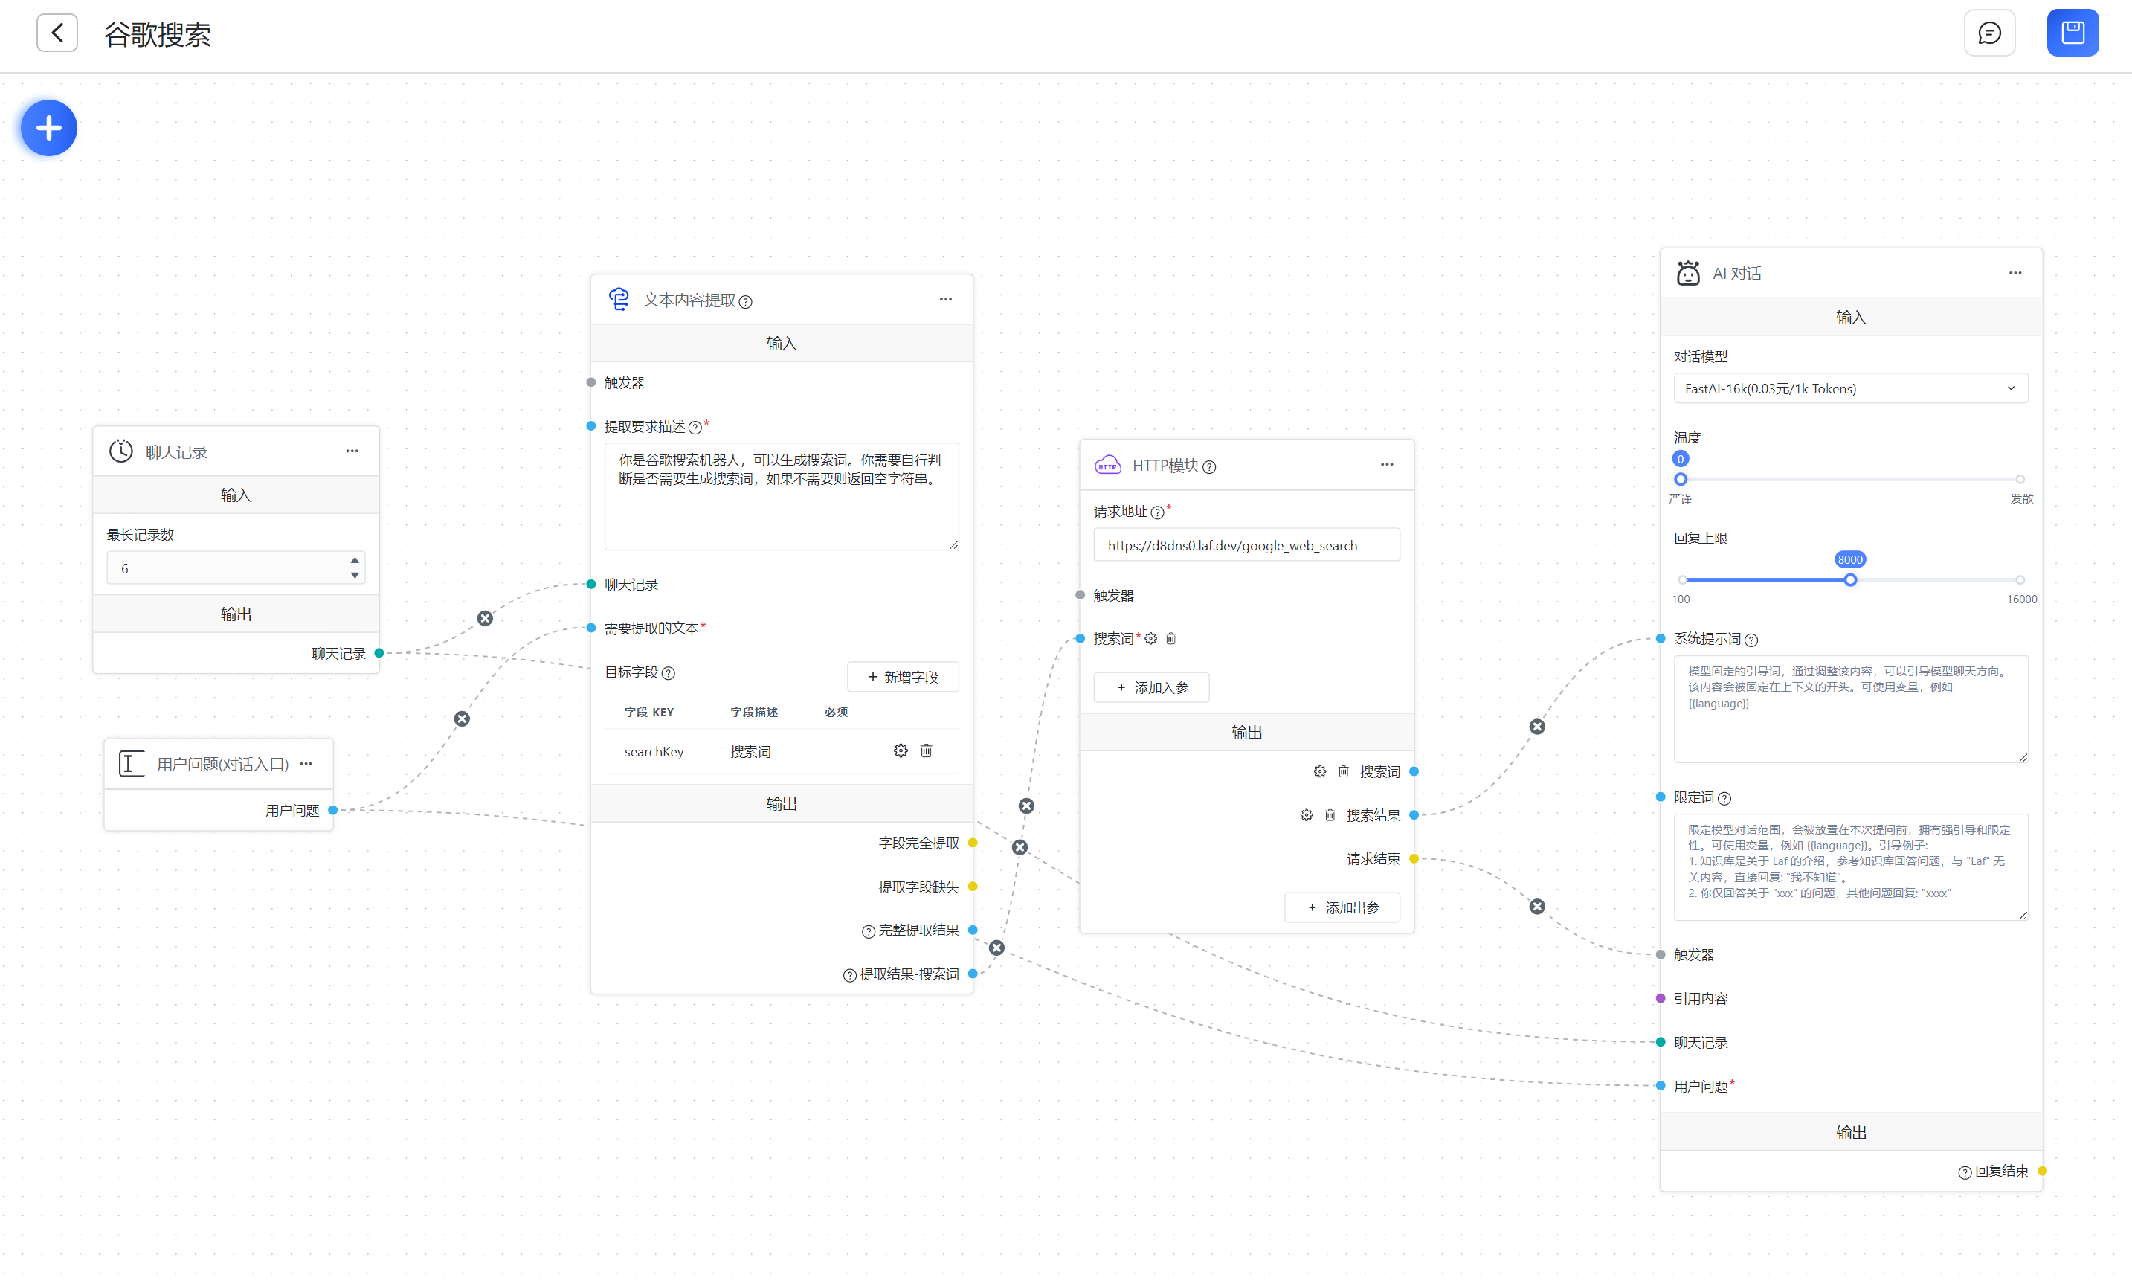Delete HTTP input 搜索词 parameter
This screenshot has height=1286, width=2132.
coord(1170,639)
